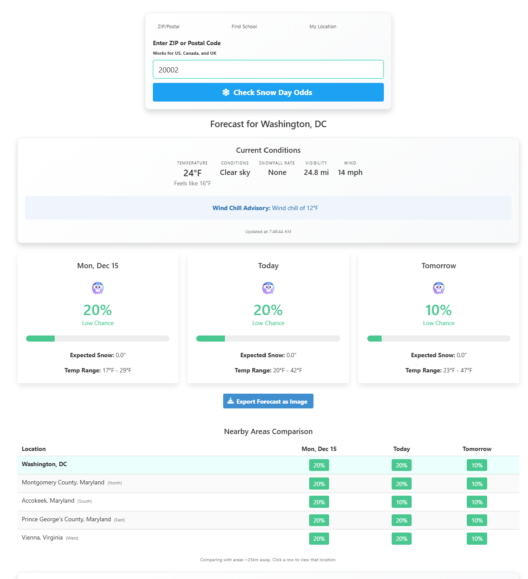This screenshot has height=579, width=528.
Task: Click the snowflake icon on Check Snow Day Odds
Action: (226, 92)
